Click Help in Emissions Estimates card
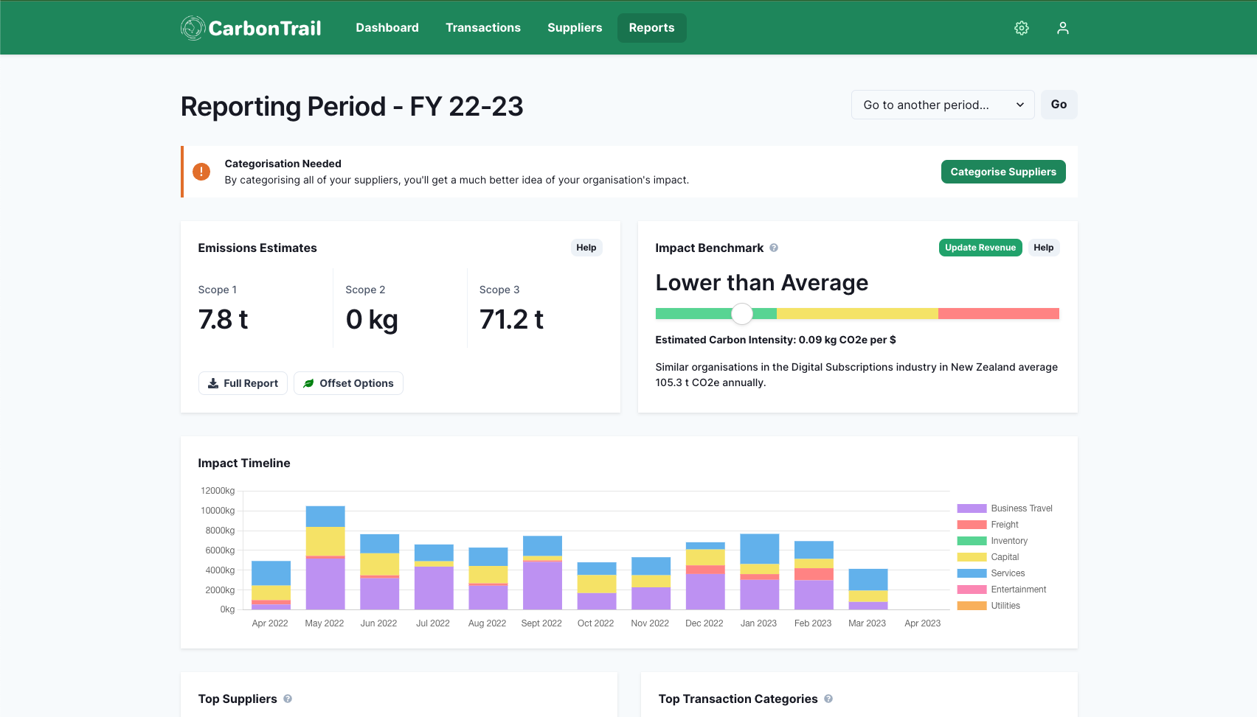Image resolution: width=1257 pixels, height=717 pixels. (x=586, y=248)
